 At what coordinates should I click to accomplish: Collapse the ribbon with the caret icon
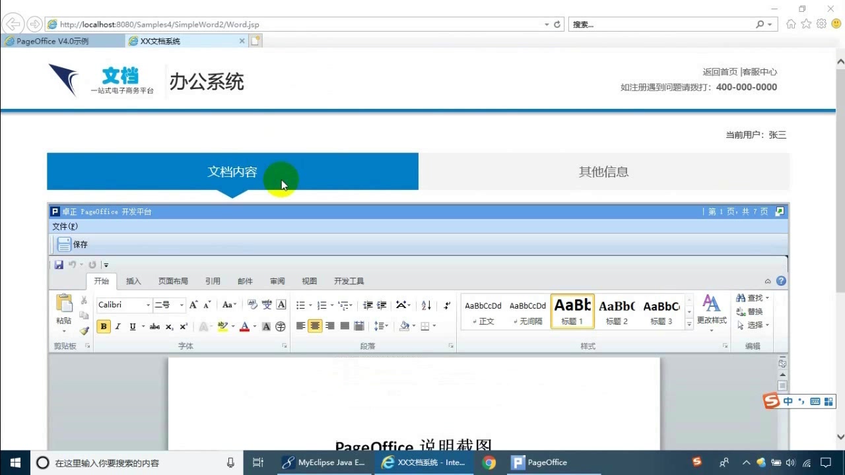768,281
